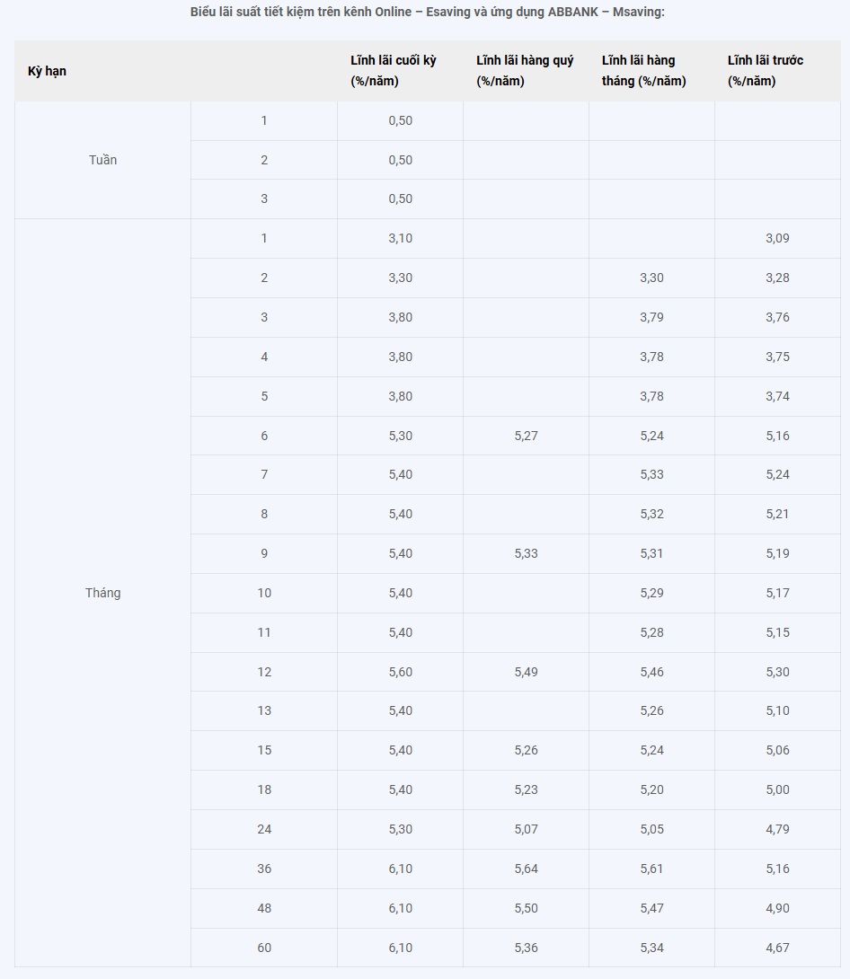850x979 pixels.
Task: Select the 48-month term cell
Action: click(x=264, y=908)
